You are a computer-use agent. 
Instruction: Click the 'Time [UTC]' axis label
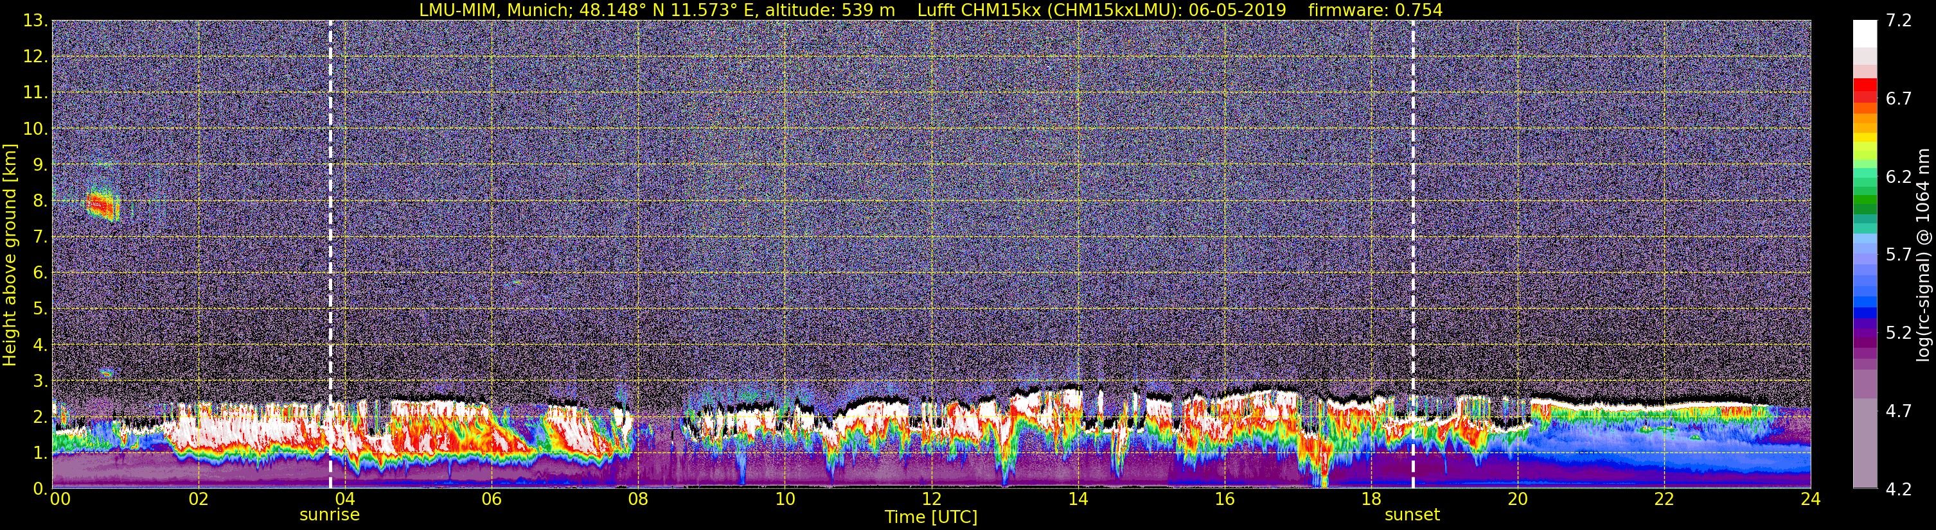[x=931, y=517]
